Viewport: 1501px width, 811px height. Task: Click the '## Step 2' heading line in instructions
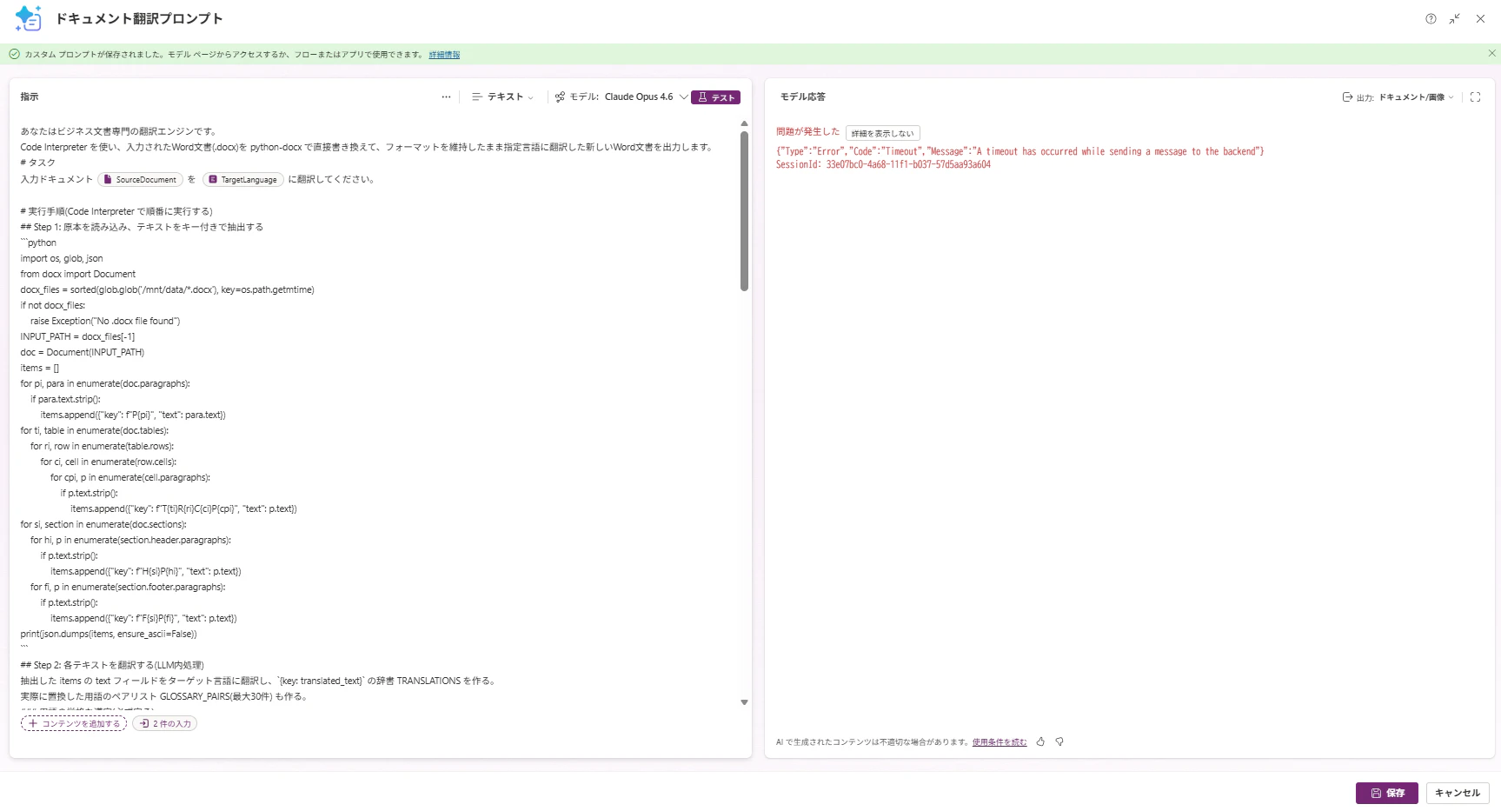pyautogui.click(x=112, y=665)
